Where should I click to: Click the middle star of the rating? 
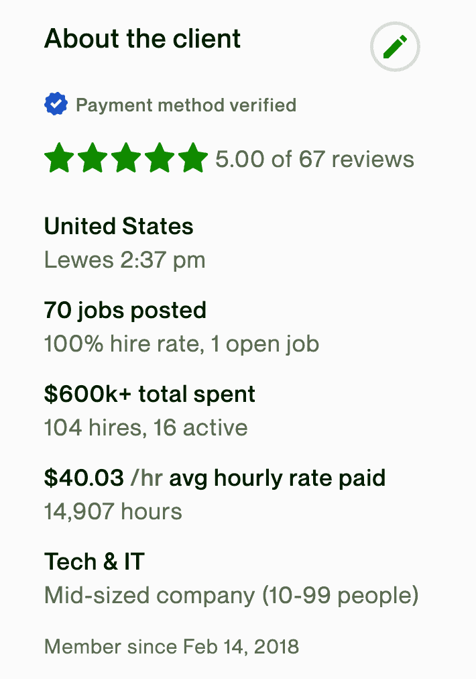[127, 158]
